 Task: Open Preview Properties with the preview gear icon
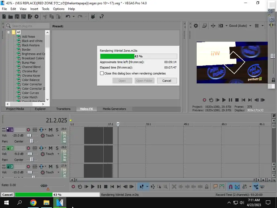pos(196,26)
